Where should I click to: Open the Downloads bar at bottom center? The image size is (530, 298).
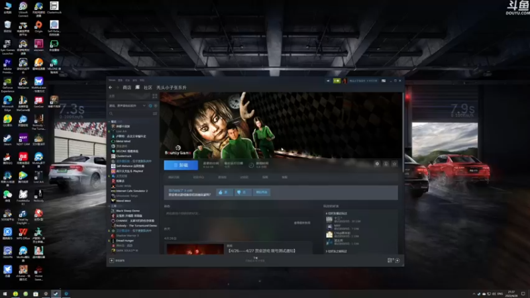coord(255,260)
